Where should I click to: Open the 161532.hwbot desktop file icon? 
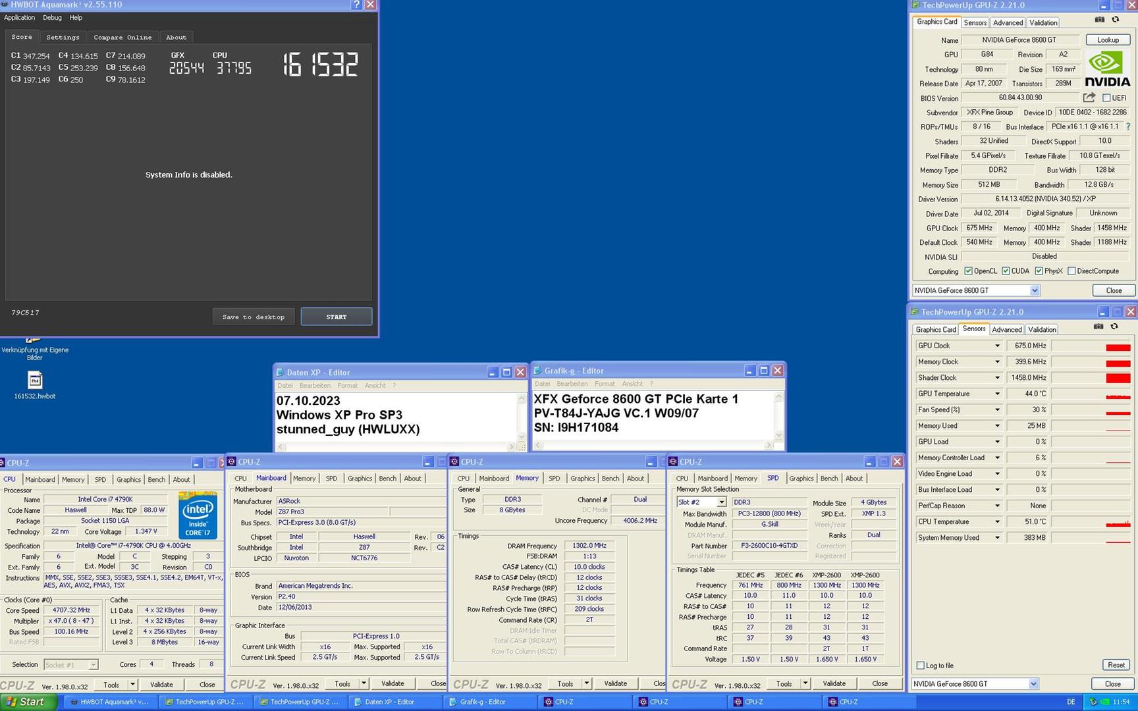click(x=35, y=385)
